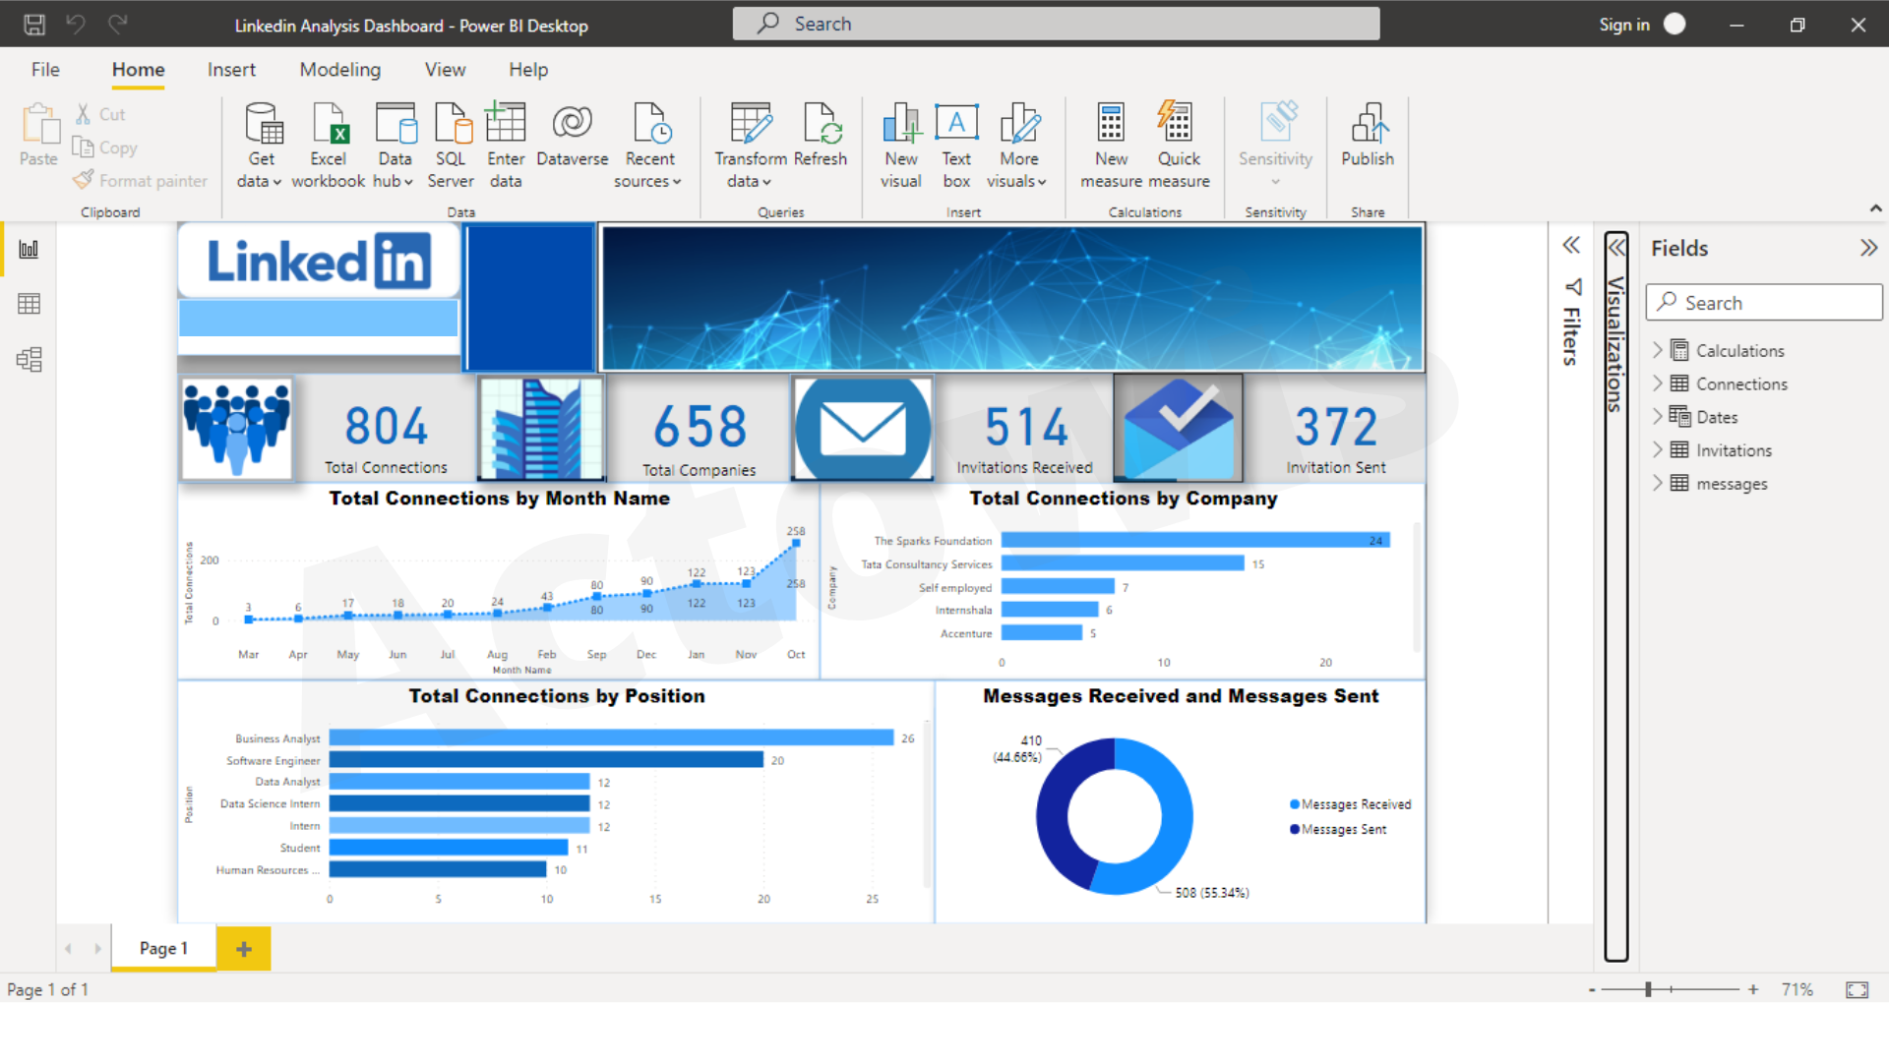Import from an Excel workbook

tap(328, 146)
